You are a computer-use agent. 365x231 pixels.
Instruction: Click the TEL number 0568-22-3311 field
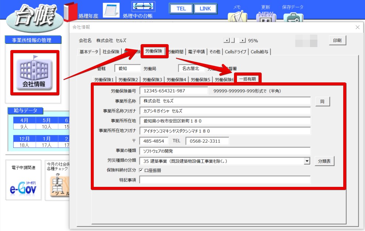(x=207, y=141)
